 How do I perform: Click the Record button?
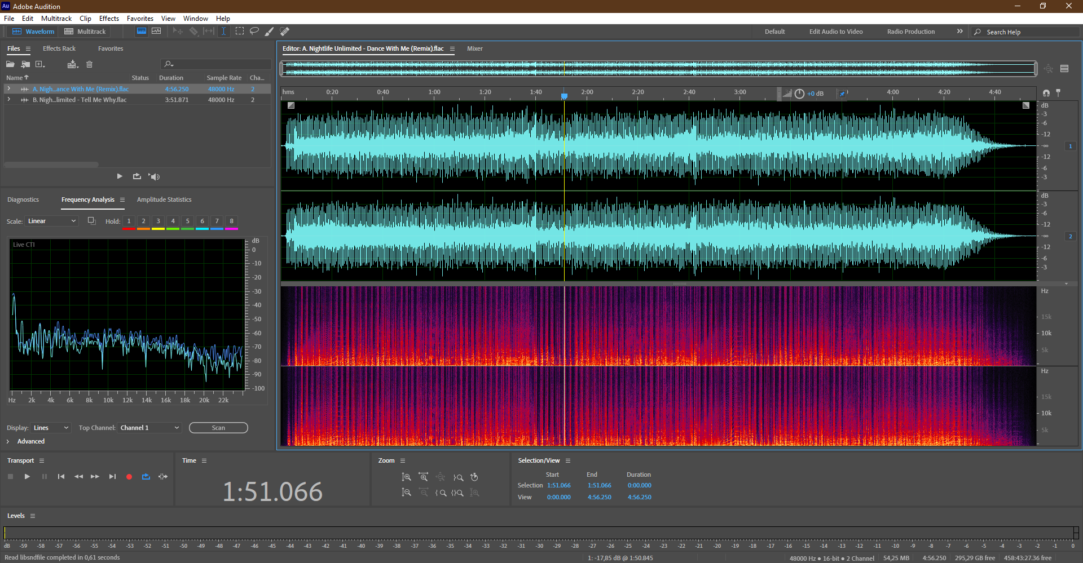[x=129, y=477]
